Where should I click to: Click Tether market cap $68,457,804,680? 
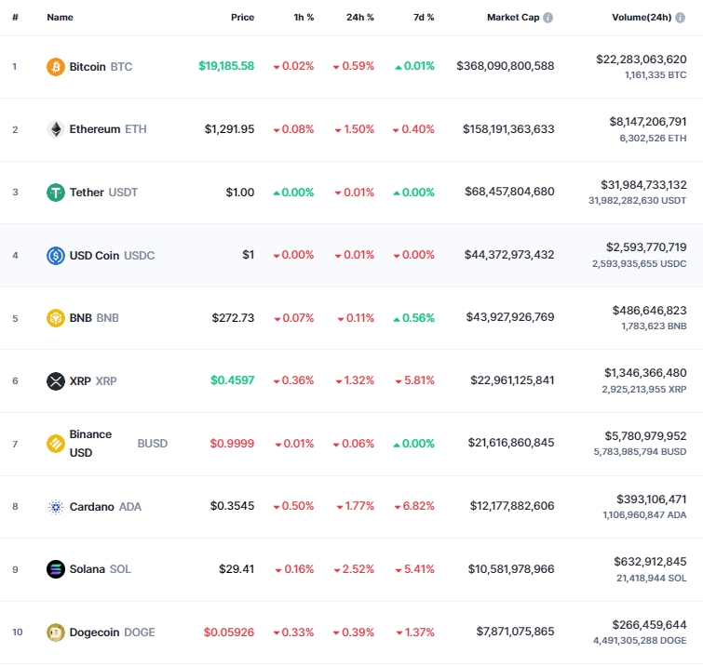pos(509,192)
